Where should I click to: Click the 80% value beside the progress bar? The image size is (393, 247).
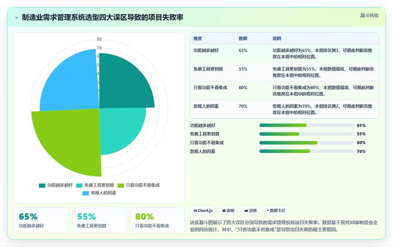coord(361,143)
